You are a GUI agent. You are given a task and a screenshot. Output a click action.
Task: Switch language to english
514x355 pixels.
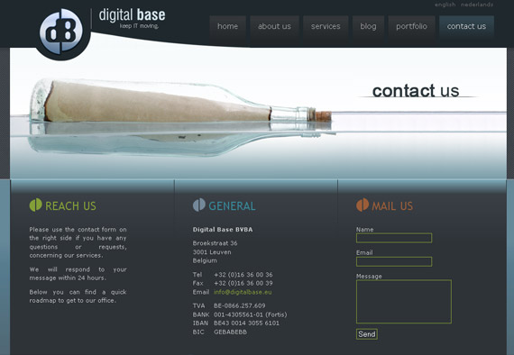click(445, 5)
